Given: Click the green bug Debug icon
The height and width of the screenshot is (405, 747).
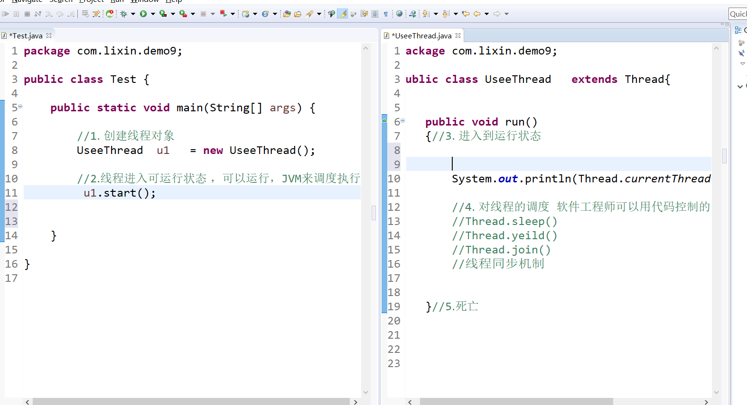Looking at the screenshot, I should pos(123,14).
